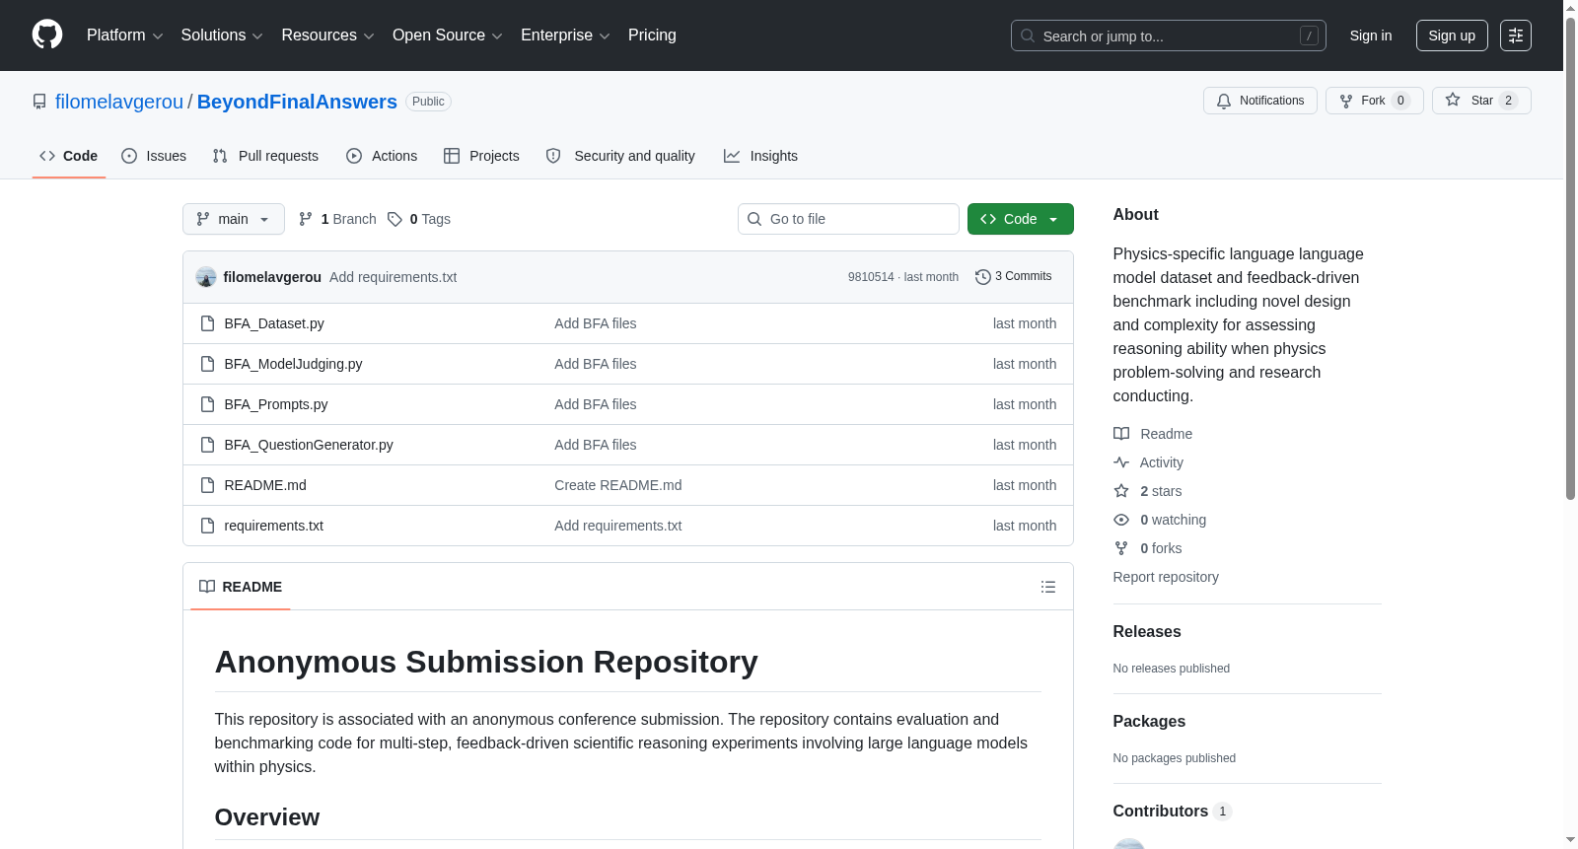Image resolution: width=1578 pixels, height=849 pixels.
Task: Open the filomelavgerou owner link
Action: click(119, 102)
